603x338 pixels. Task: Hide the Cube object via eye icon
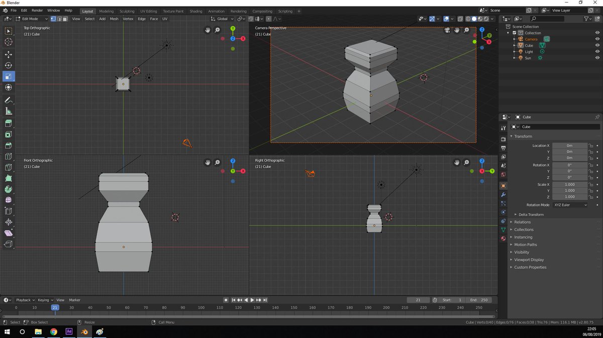[x=597, y=45]
